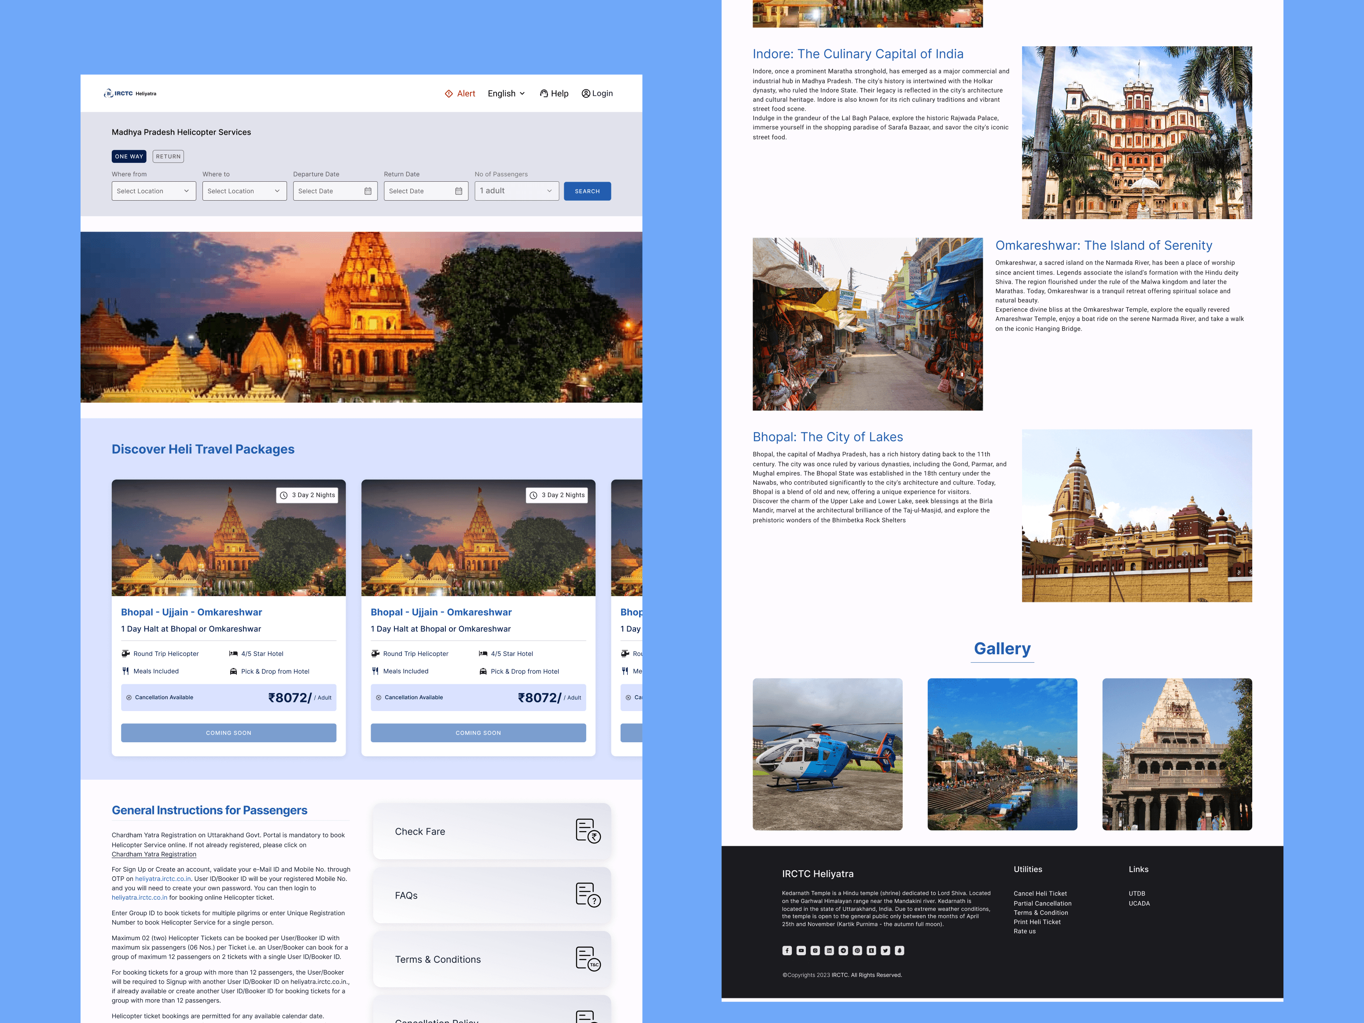Click Help in the header menu
This screenshot has width=1364, height=1023.
(560, 94)
